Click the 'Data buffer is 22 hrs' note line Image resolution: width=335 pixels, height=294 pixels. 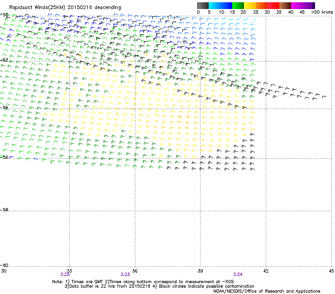click(x=159, y=286)
